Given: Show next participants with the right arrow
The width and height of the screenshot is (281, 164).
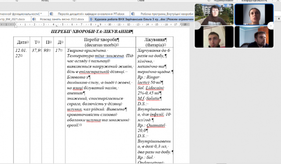Looking at the screenshot, I should point(271,26).
